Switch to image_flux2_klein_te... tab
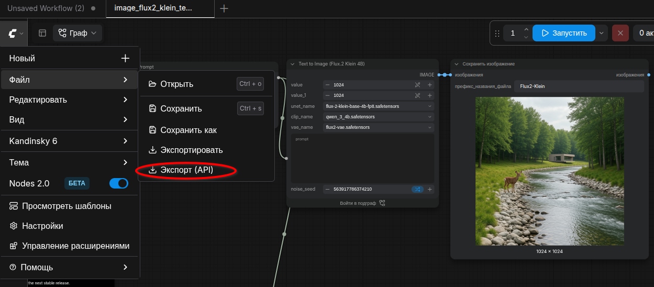Image resolution: width=654 pixels, height=287 pixels. click(x=160, y=8)
